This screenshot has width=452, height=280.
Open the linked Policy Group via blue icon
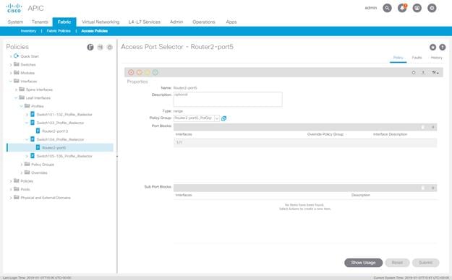[223, 118]
